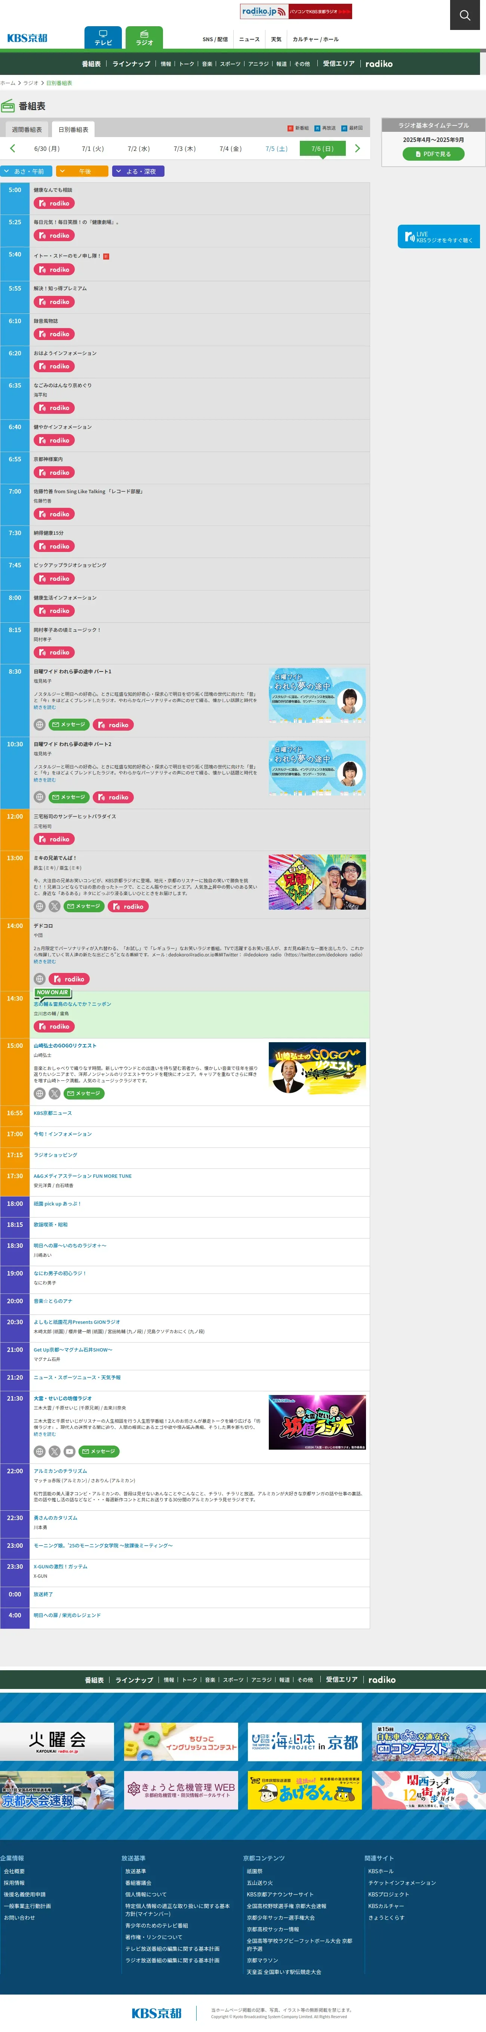Go to previous dates with the left chevron

[12, 148]
